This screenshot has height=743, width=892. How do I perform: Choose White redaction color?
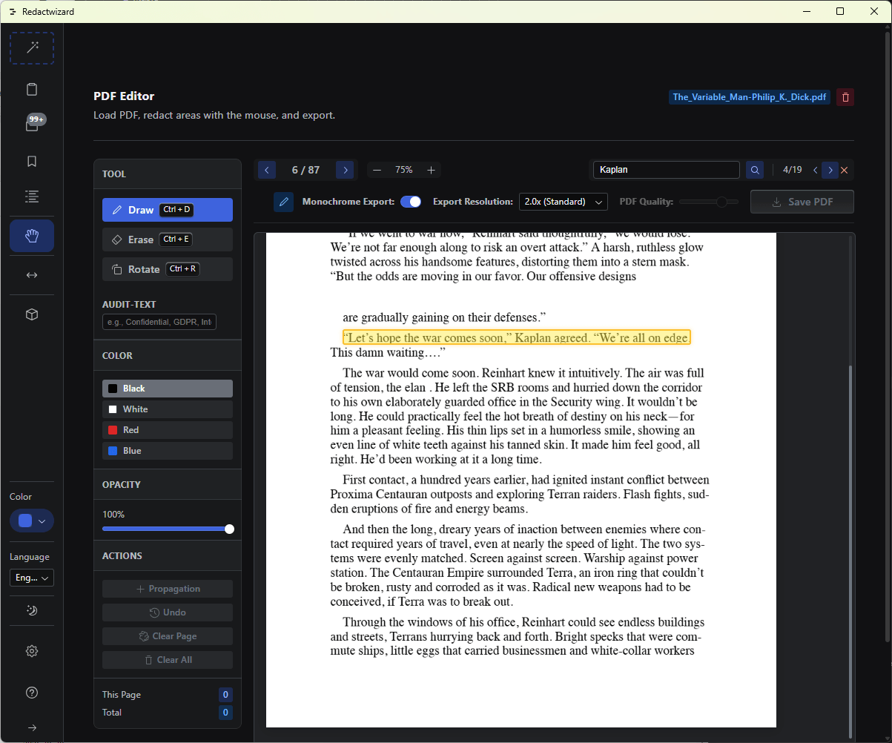tap(168, 409)
